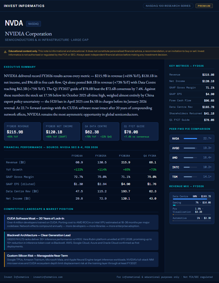Click the NASDAQ 100 RESEARCH SERIES badge
This screenshot has width=219, height=283.
pos(168,6)
